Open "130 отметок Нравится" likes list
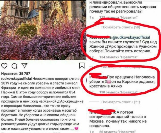 (x=118, y=92)
